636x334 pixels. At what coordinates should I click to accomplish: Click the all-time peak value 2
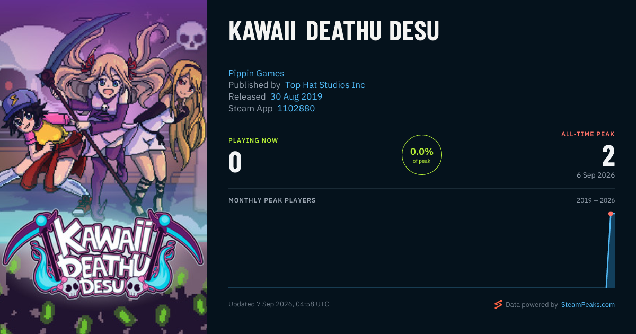pos(608,156)
